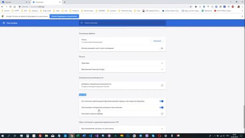The height and width of the screenshot is (138, 245).
Task: Open Visual Studio purple icon on taskbar
Action: point(97,136)
